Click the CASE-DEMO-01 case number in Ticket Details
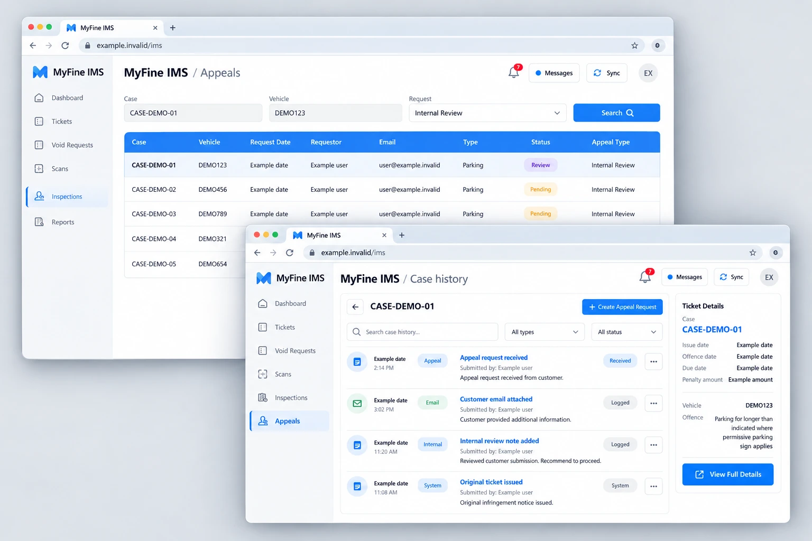 click(x=712, y=330)
